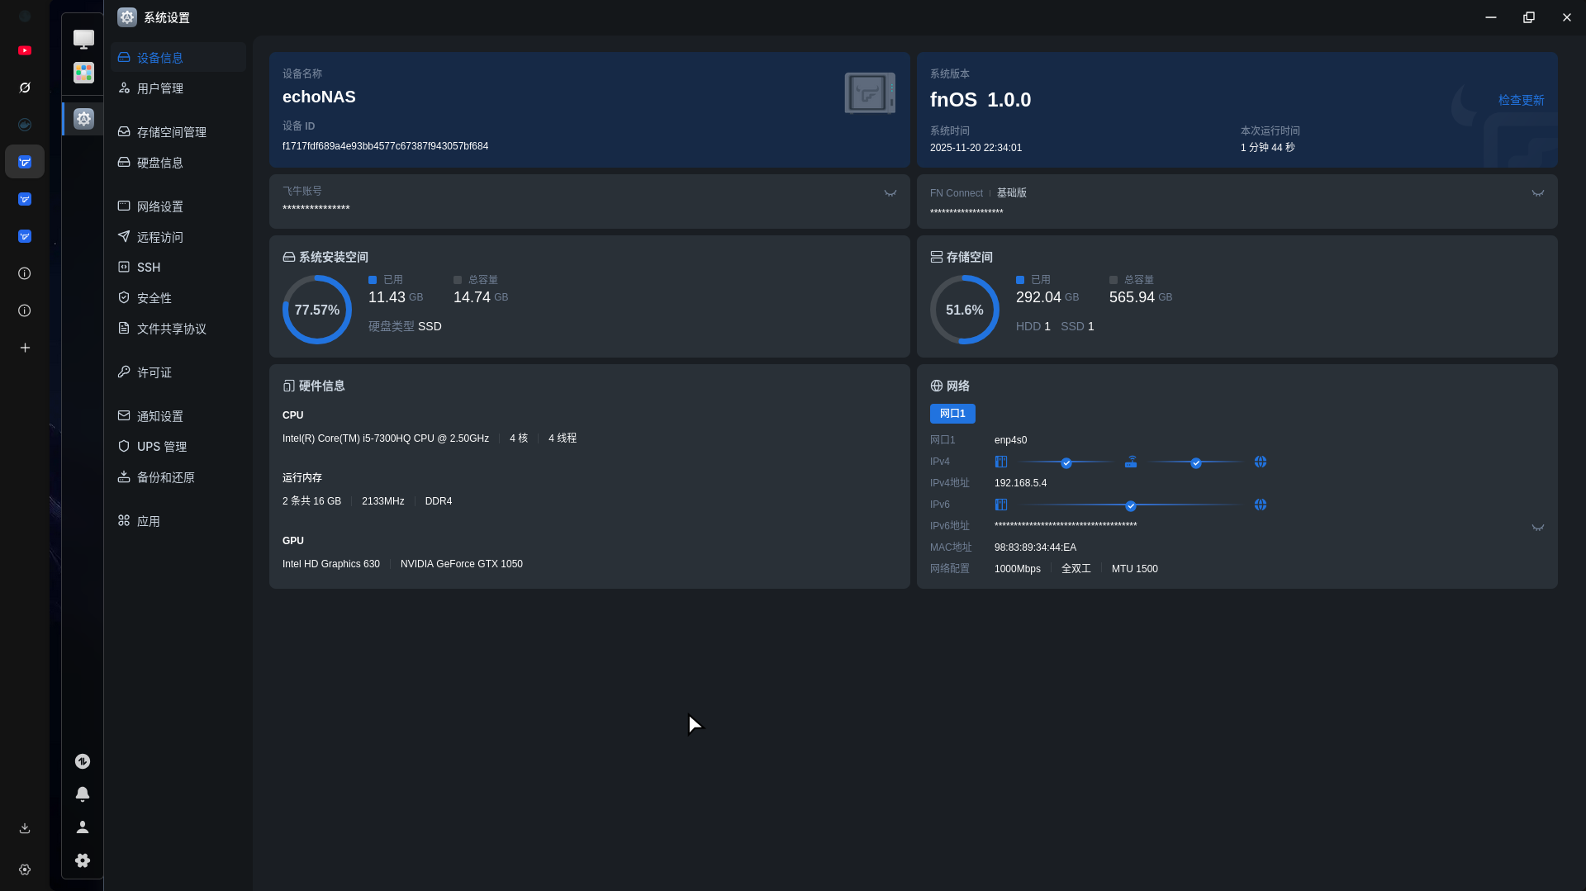
Task: Click the echoNAS device image
Action: [869, 93]
